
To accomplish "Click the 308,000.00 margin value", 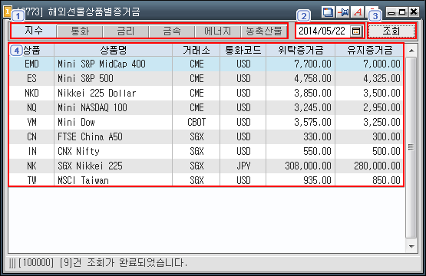I will [308, 166].
